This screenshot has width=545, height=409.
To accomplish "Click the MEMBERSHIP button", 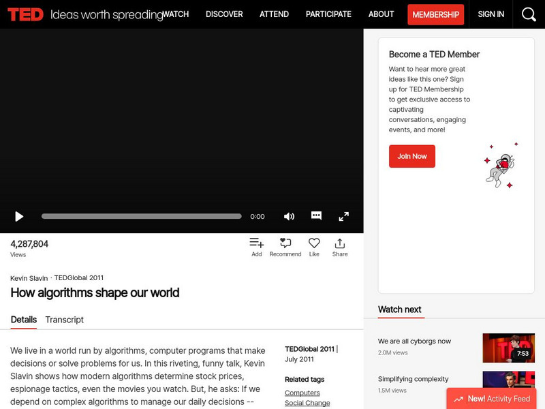I will point(435,14).
